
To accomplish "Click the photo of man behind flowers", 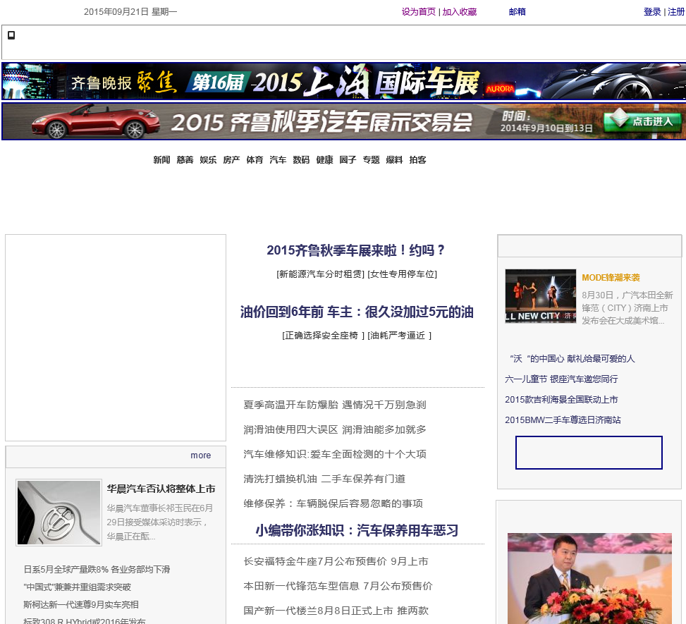I will (589, 578).
